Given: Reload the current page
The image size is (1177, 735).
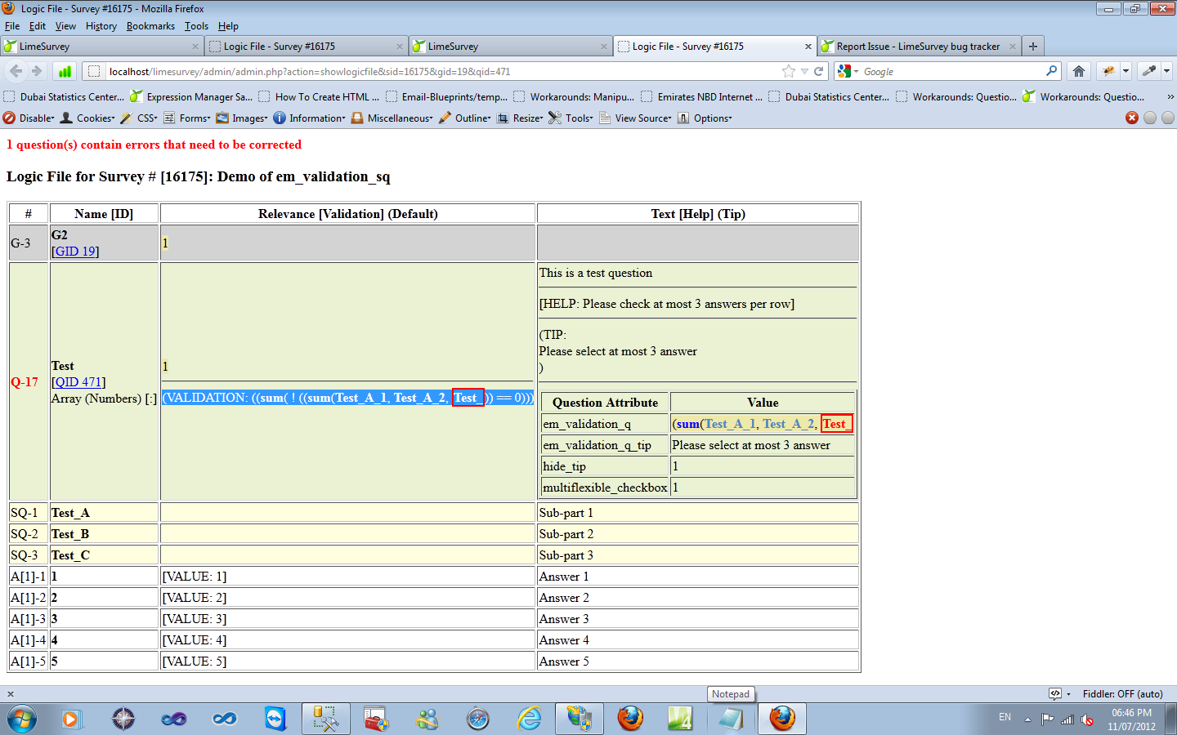Looking at the screenshot, I should pyautogui.click(x=818, y=71).
